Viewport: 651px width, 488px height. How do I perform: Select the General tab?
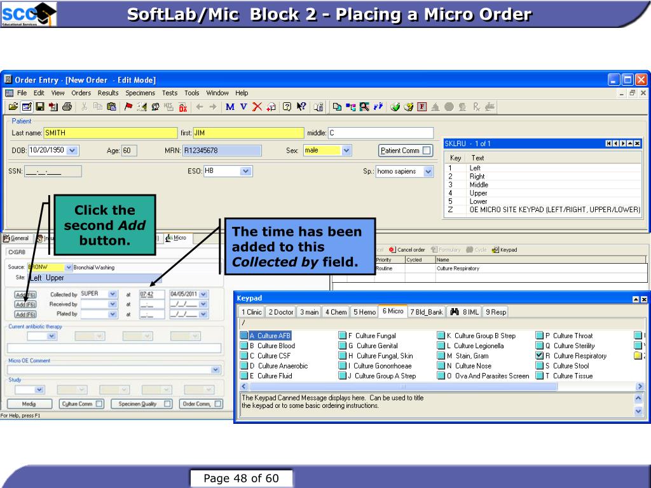17,238
